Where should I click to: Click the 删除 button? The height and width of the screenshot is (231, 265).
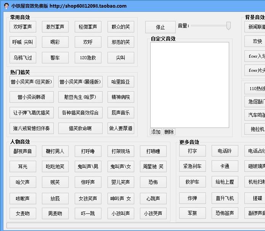(x=169, y=132)
